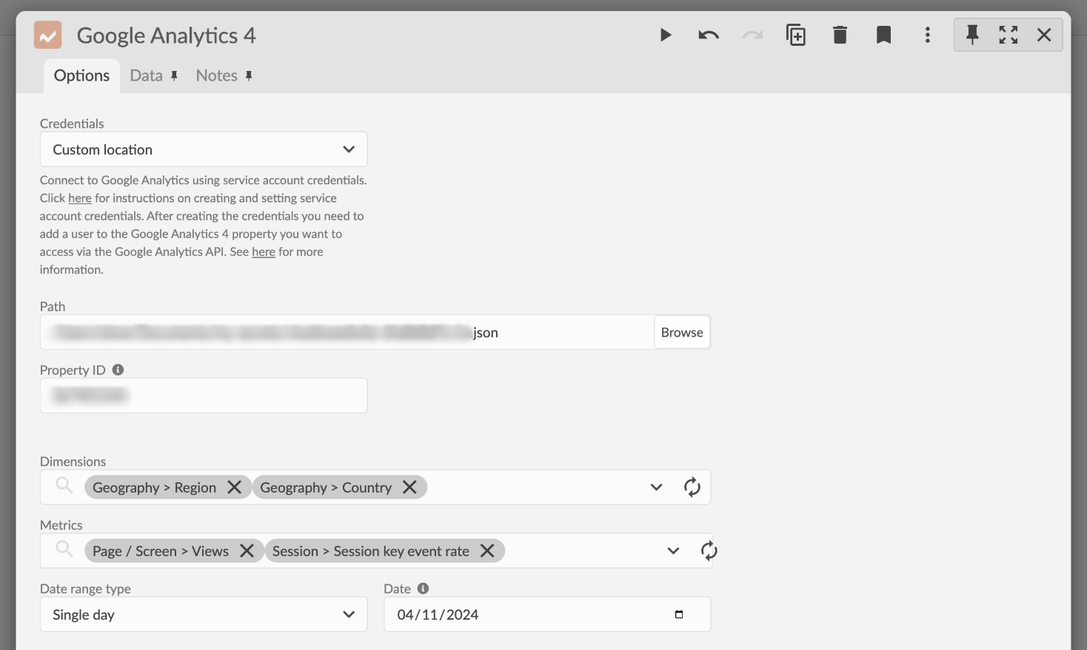Image resolution: width=1087 pixels, height=650 pixels.
Task: Follow the first 'here' instructions link
Action: tap(80, 198)
